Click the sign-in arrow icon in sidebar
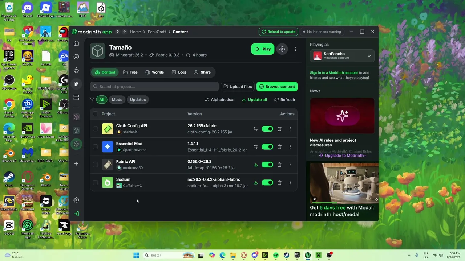The height and width of the screenshot is (261, 465). 76,214
